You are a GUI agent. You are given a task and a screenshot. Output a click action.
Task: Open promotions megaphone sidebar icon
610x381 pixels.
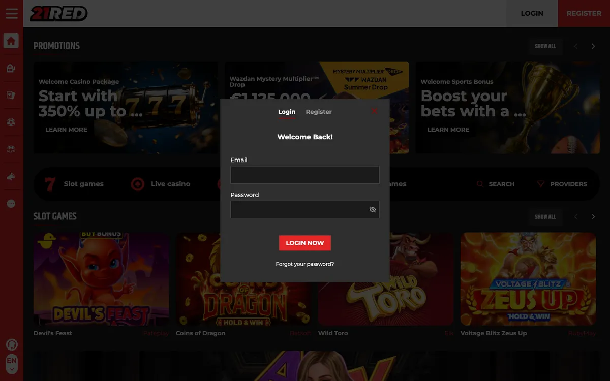tap(11, 176)
